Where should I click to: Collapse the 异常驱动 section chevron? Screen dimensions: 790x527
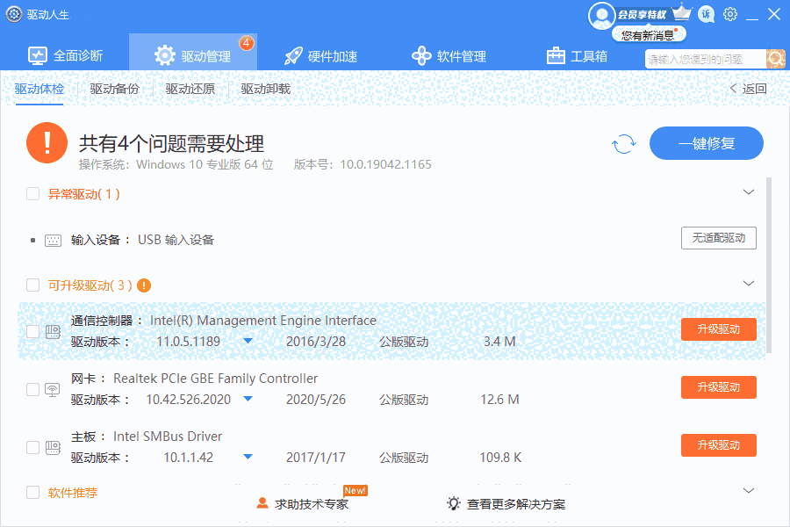[749, 191]
